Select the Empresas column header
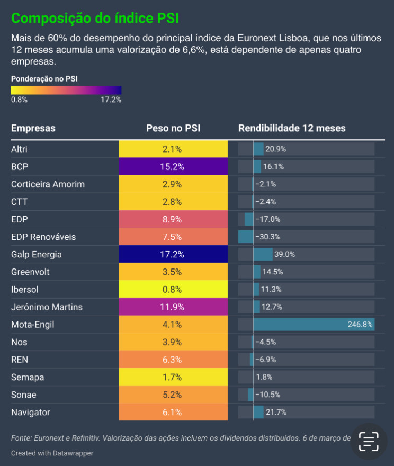Viewport: 394px width, 466px height. click(33, 128)
